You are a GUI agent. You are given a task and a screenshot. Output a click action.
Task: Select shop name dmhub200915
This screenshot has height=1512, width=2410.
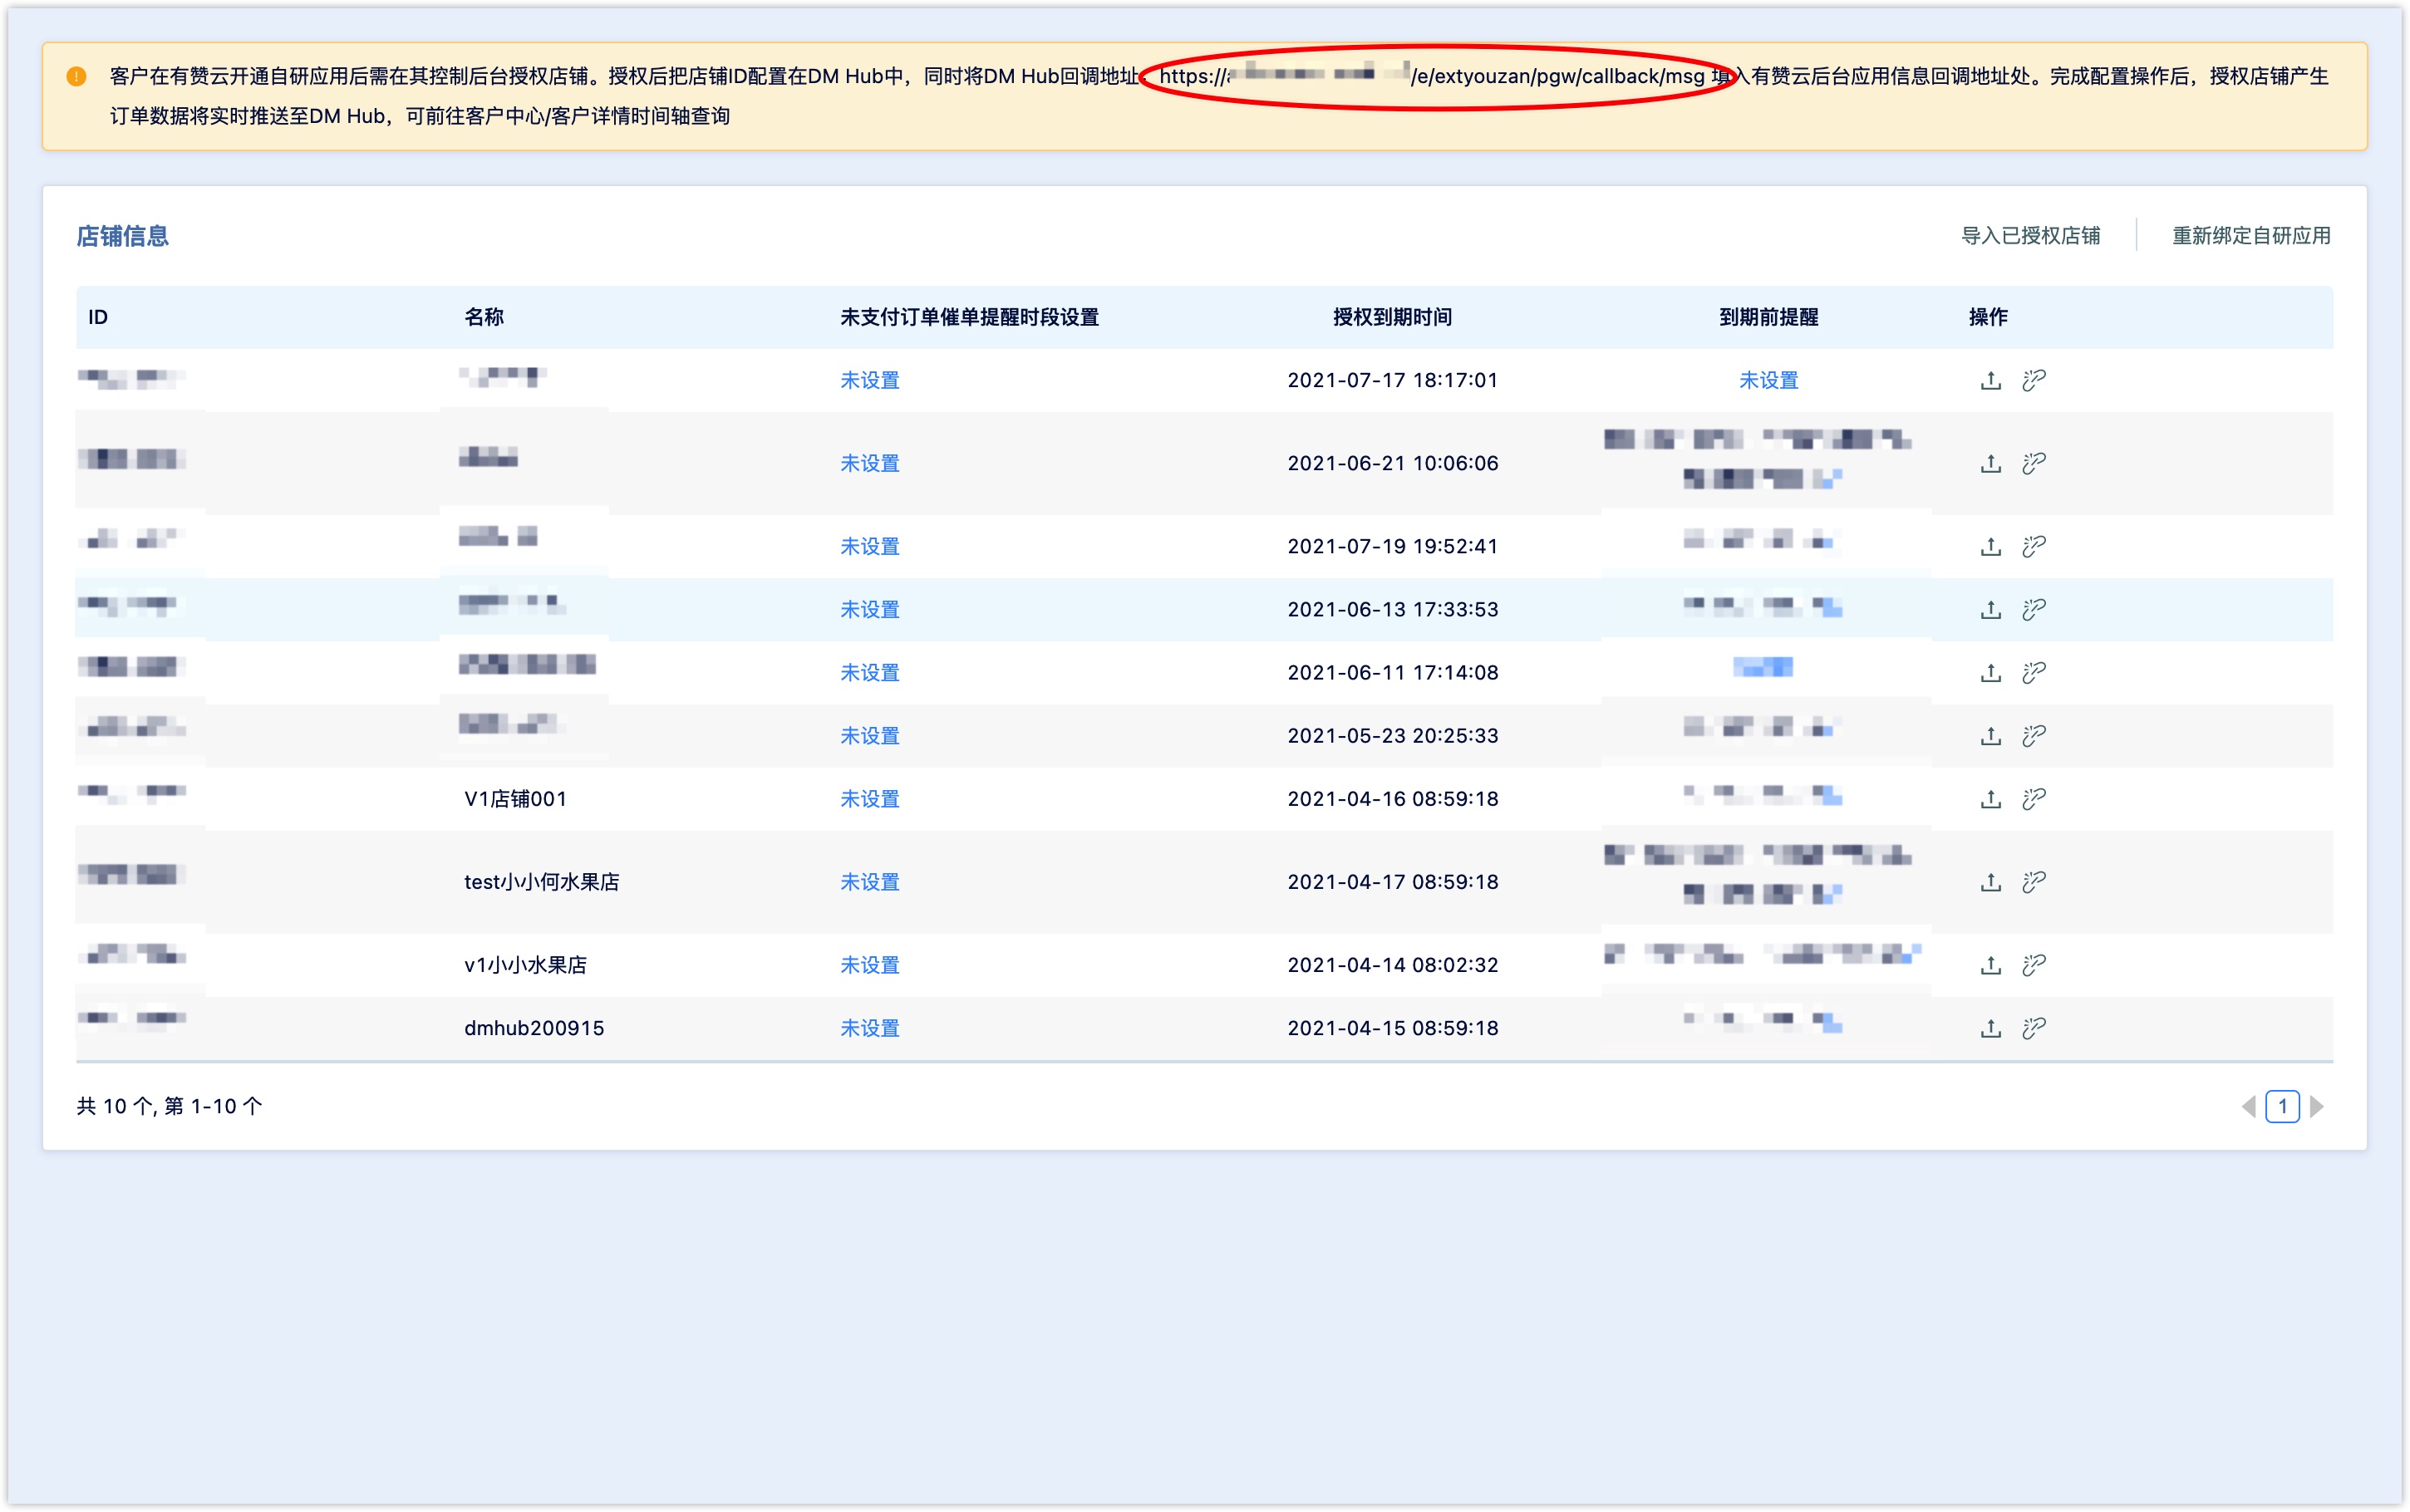click(x=534, y=1027)
